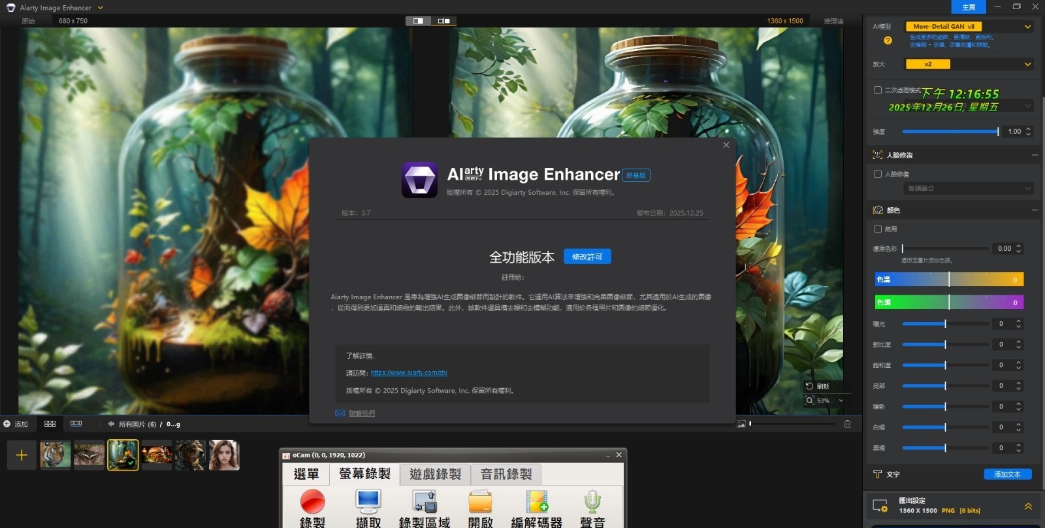The image size is (1045, 528).
Task: Open the aiarty.com link in dialog
Action: tap(409, 373)
